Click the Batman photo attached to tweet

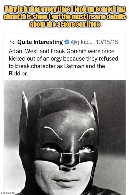[64, 137]
